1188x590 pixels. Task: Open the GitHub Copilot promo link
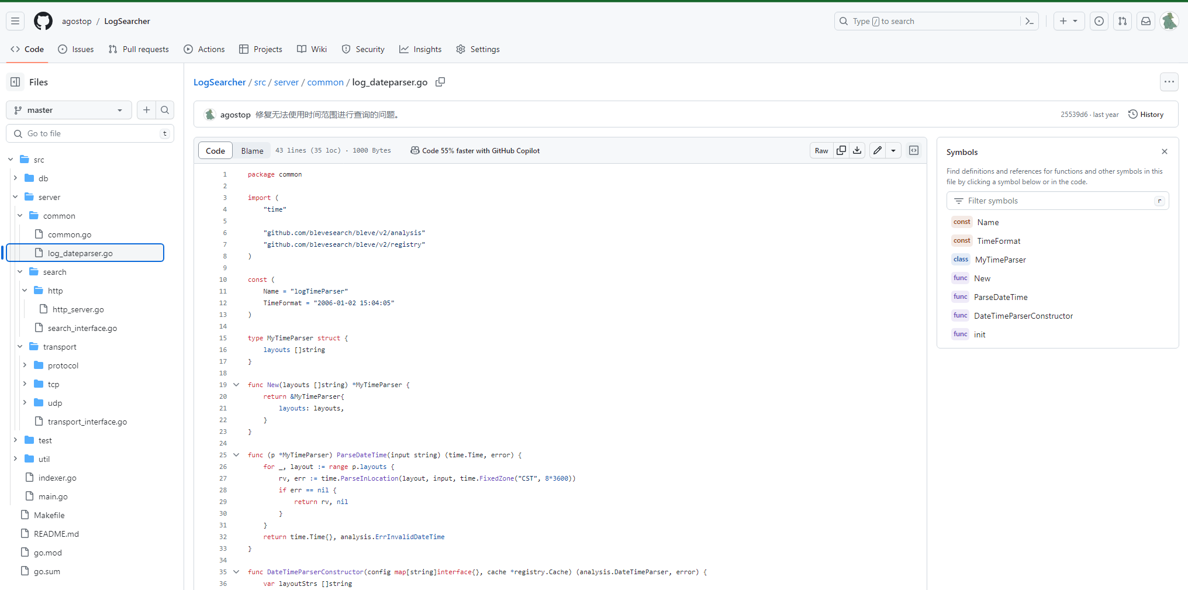(475, 150)
